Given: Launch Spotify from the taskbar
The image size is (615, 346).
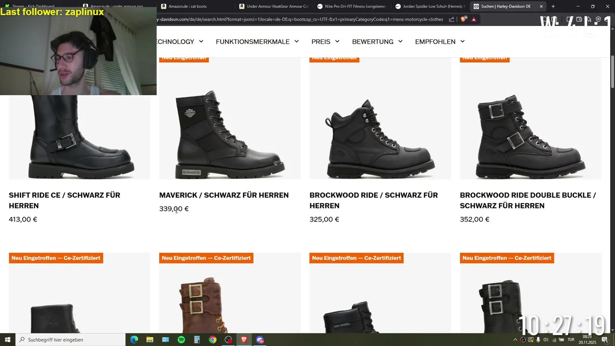Looking at the screenshot, I should point(181,340).
